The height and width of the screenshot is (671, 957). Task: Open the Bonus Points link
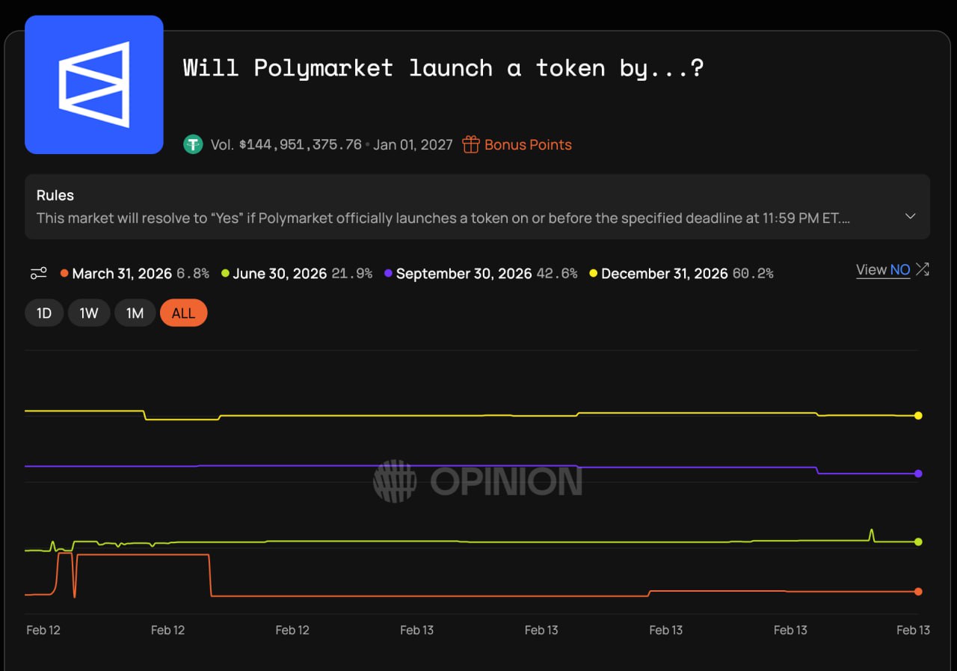pos(527,144)
